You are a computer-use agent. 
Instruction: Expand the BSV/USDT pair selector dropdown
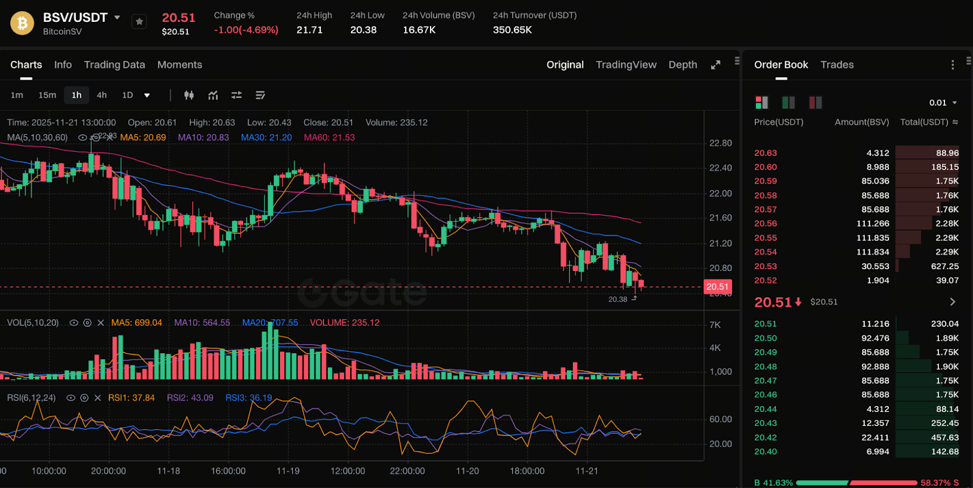pyautogui.click(x=117, y=18)
